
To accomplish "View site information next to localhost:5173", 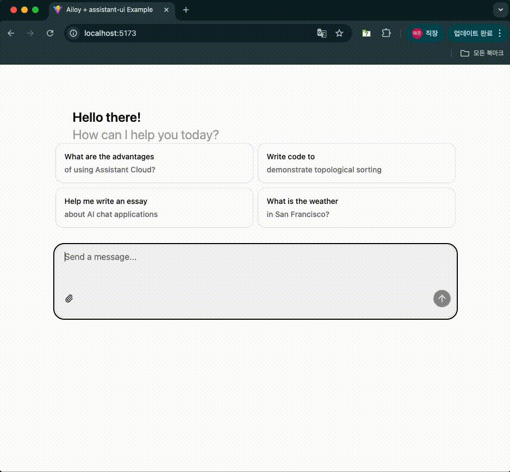I will coord(74,33).
